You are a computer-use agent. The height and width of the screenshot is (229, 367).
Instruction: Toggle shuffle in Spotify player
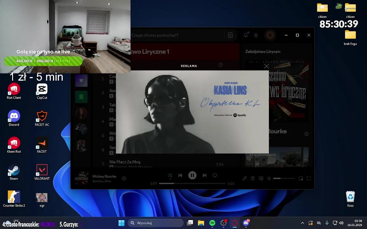170,175
